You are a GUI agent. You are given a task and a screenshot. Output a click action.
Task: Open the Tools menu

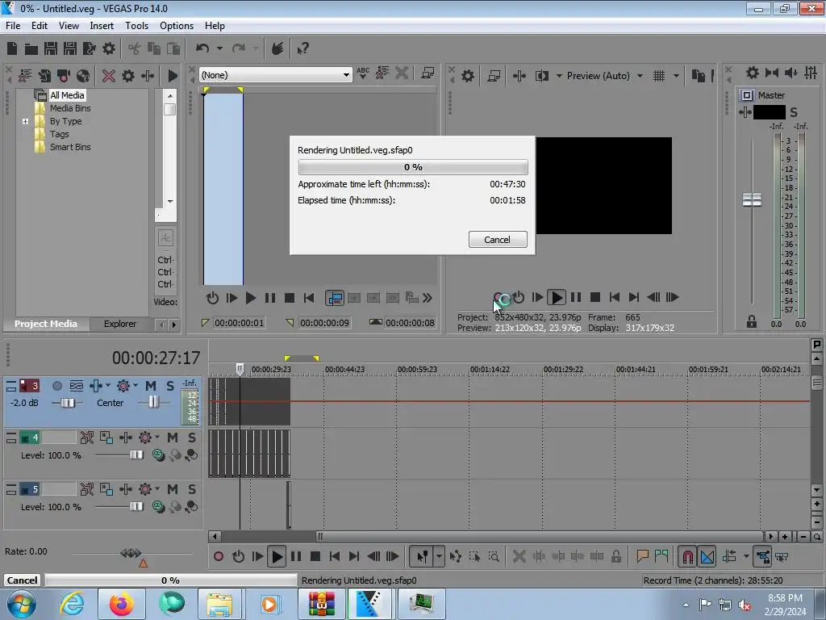coord(136,25)
